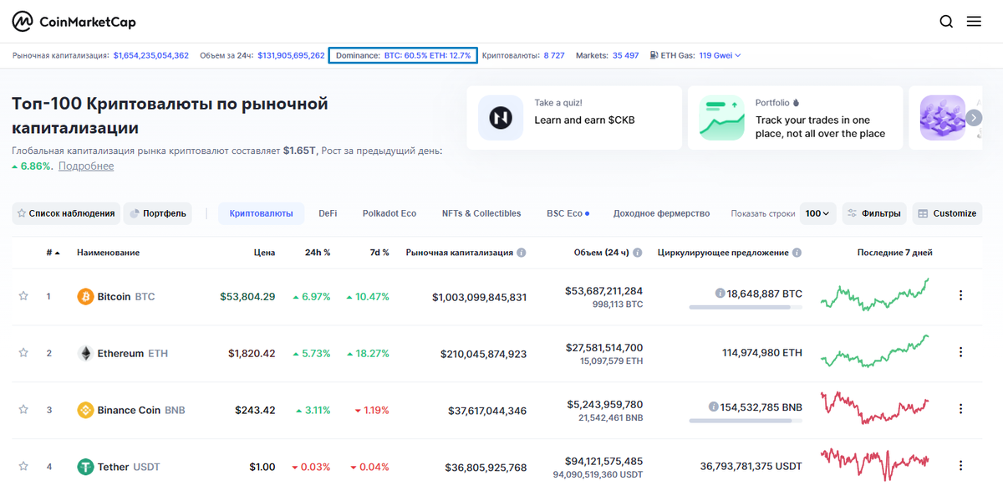Click market cap value $1,654,235,054,362
1003x491 pixels.
coord(151,55)
